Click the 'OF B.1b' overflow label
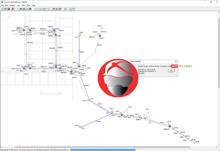 point(30,42)
